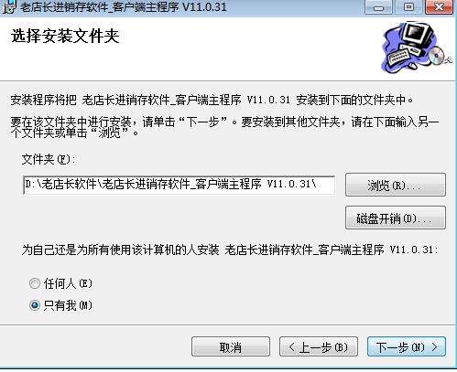Close the installer window with the red X
Image resolution: width=457 pixels, height=372 pixels.
(x=439, y=6)
